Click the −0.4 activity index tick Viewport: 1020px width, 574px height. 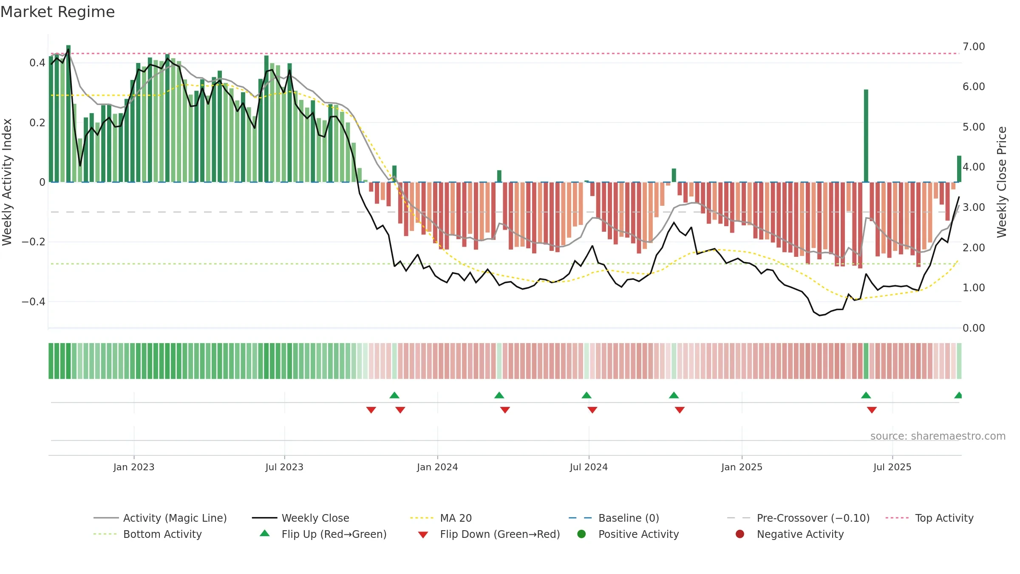pyautogui.click(x=34, y=302)
